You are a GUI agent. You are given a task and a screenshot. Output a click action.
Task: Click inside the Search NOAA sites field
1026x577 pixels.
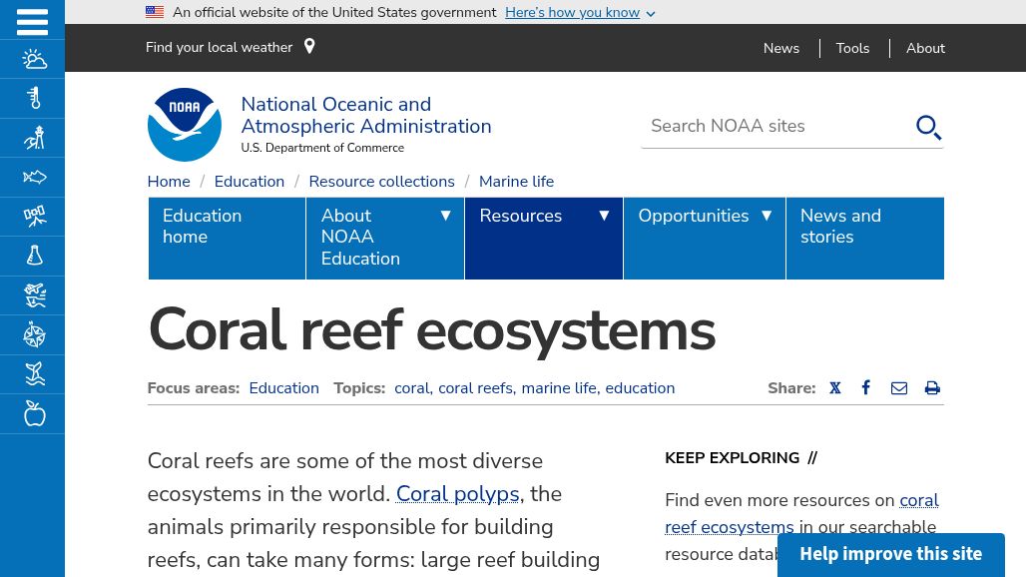[778, 126]
